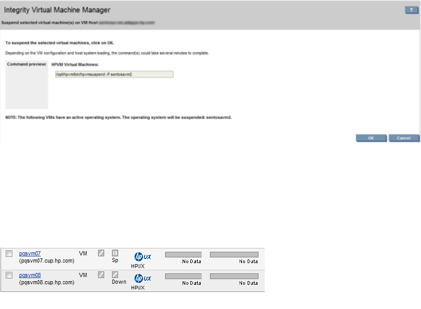Click the HP-UX logo for pqsvm08
The height and width of the screenshot is (309, 421).
point(142,278)
